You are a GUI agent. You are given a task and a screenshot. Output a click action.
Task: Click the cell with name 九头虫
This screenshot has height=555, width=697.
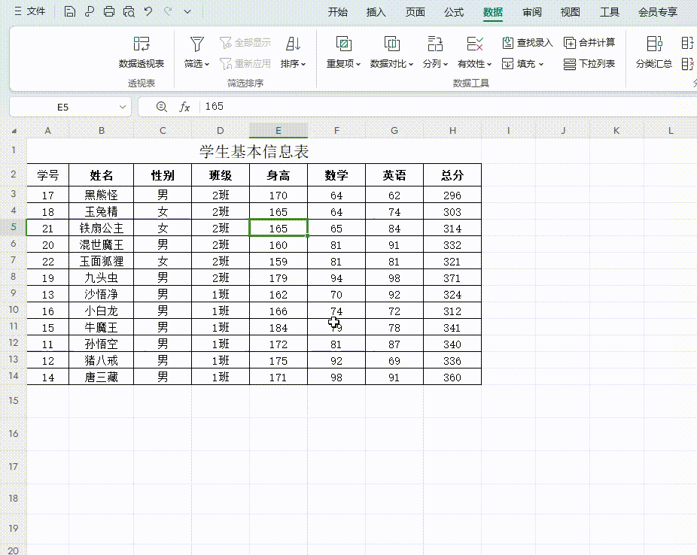[x=102, y=278]
